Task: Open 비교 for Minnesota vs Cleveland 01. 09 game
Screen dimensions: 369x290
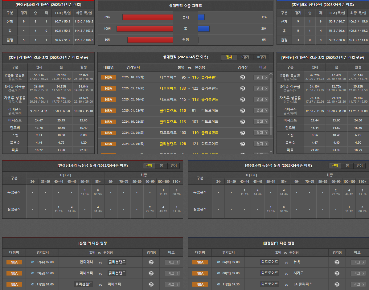Action: pos(172,273)
